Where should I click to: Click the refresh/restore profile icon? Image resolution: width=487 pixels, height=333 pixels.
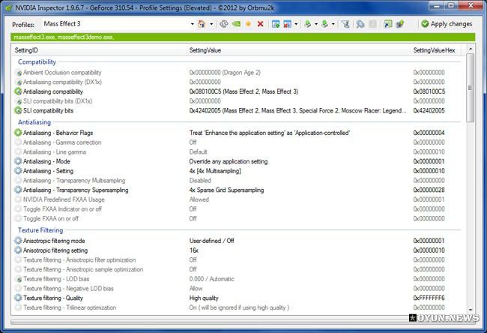pyautogui.click(x=223, y=24)
